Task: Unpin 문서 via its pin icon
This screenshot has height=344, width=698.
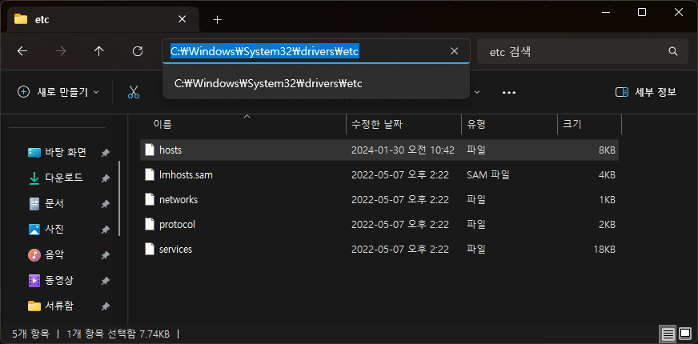Action: tap(105, 204)
